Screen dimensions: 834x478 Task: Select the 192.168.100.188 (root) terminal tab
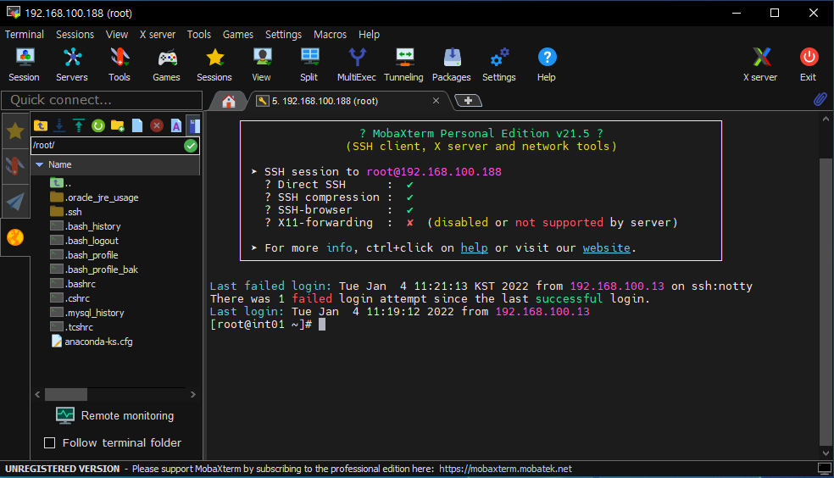(325, 101)
